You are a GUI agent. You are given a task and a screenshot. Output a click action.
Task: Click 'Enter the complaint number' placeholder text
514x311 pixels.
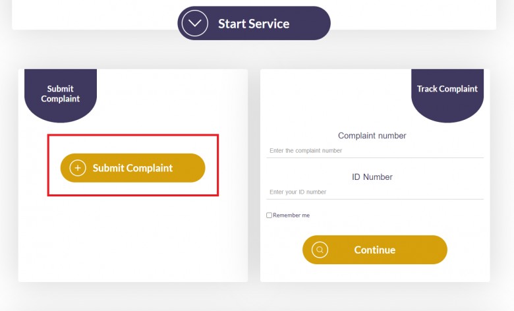pyautogui.click(x=306, y=151)
